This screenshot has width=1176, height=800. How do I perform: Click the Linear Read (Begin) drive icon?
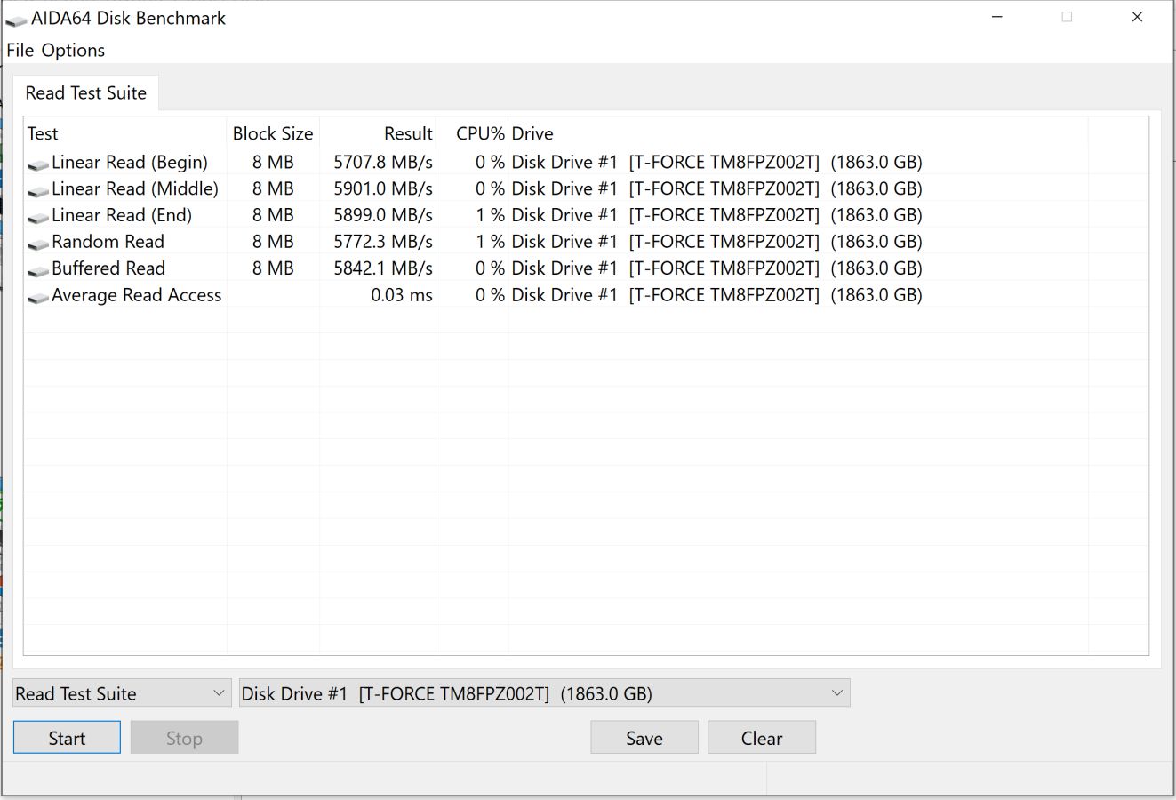38,164
